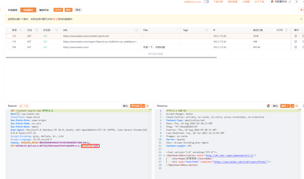304x179 pixels.
Task: Click the browser icon in row 113's 操作 column
Action: [296, 36]
